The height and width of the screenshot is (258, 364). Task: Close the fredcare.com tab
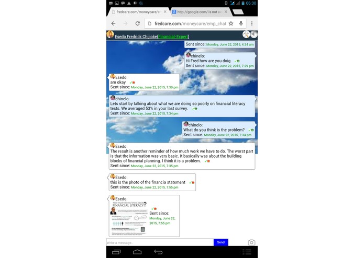coord(165,11)
